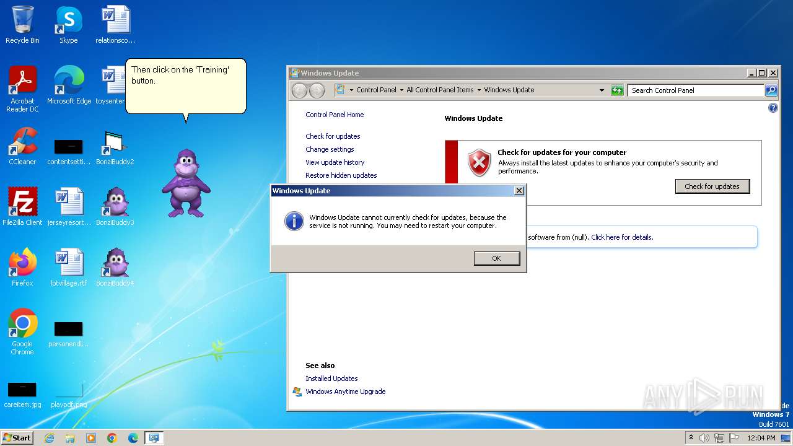Open playpdf.png image file
This screenshot has height=446, width=793.
pyautogui.click(x=69, y=395)
